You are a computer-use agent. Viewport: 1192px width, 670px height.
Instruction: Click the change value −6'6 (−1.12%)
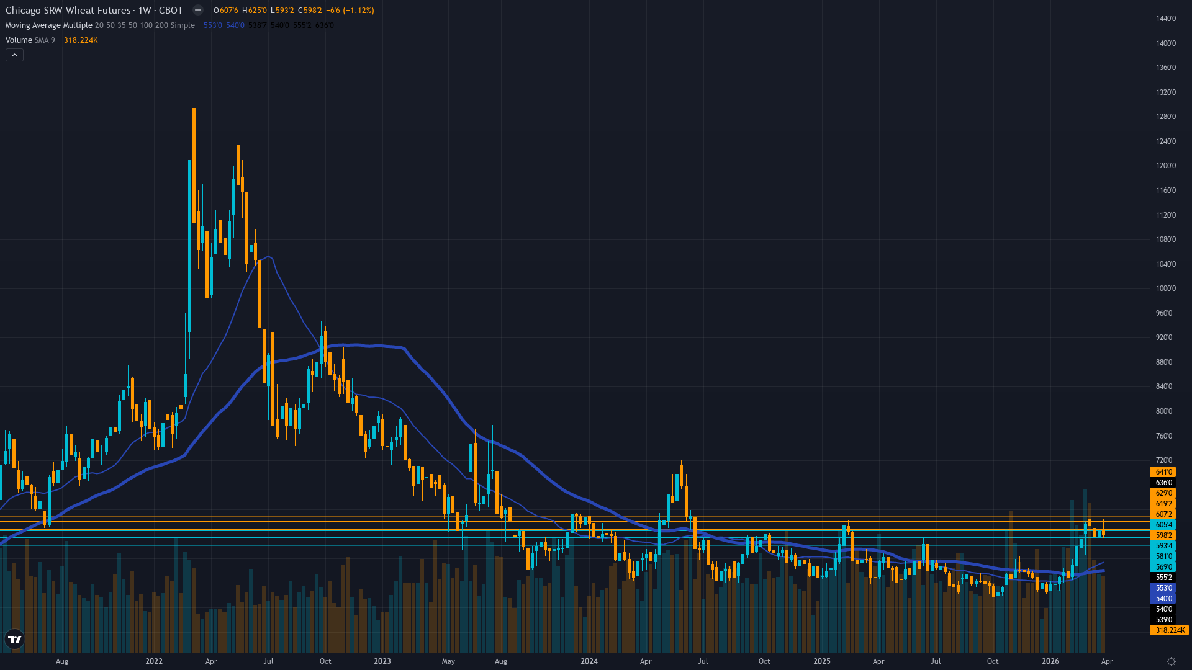pos(350,11)
